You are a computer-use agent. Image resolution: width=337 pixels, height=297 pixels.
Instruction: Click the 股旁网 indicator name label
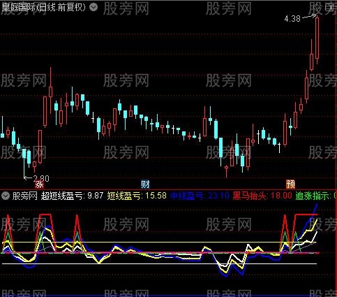coord(25,196)
